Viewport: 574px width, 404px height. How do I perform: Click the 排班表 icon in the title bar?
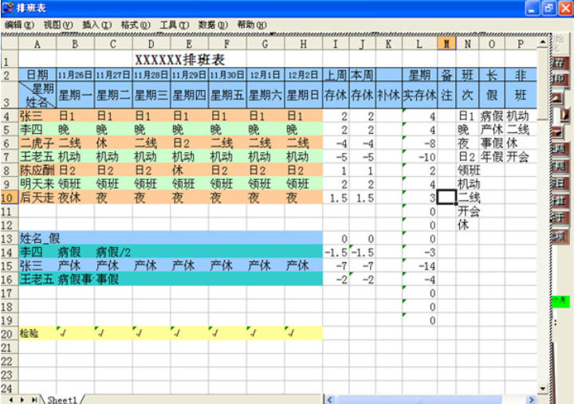(9, 8)
